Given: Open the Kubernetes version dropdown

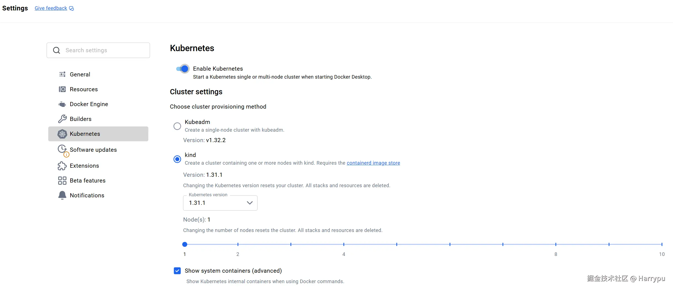Looking at the screenshot, I should click(x=220, y=203).
